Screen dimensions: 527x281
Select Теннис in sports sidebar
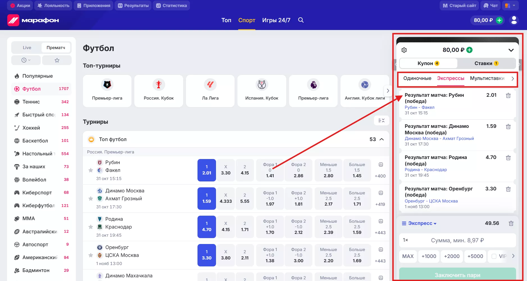[41, 102]
